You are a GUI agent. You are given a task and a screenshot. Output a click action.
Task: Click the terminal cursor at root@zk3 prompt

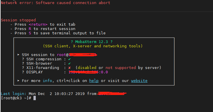[35, 98]
